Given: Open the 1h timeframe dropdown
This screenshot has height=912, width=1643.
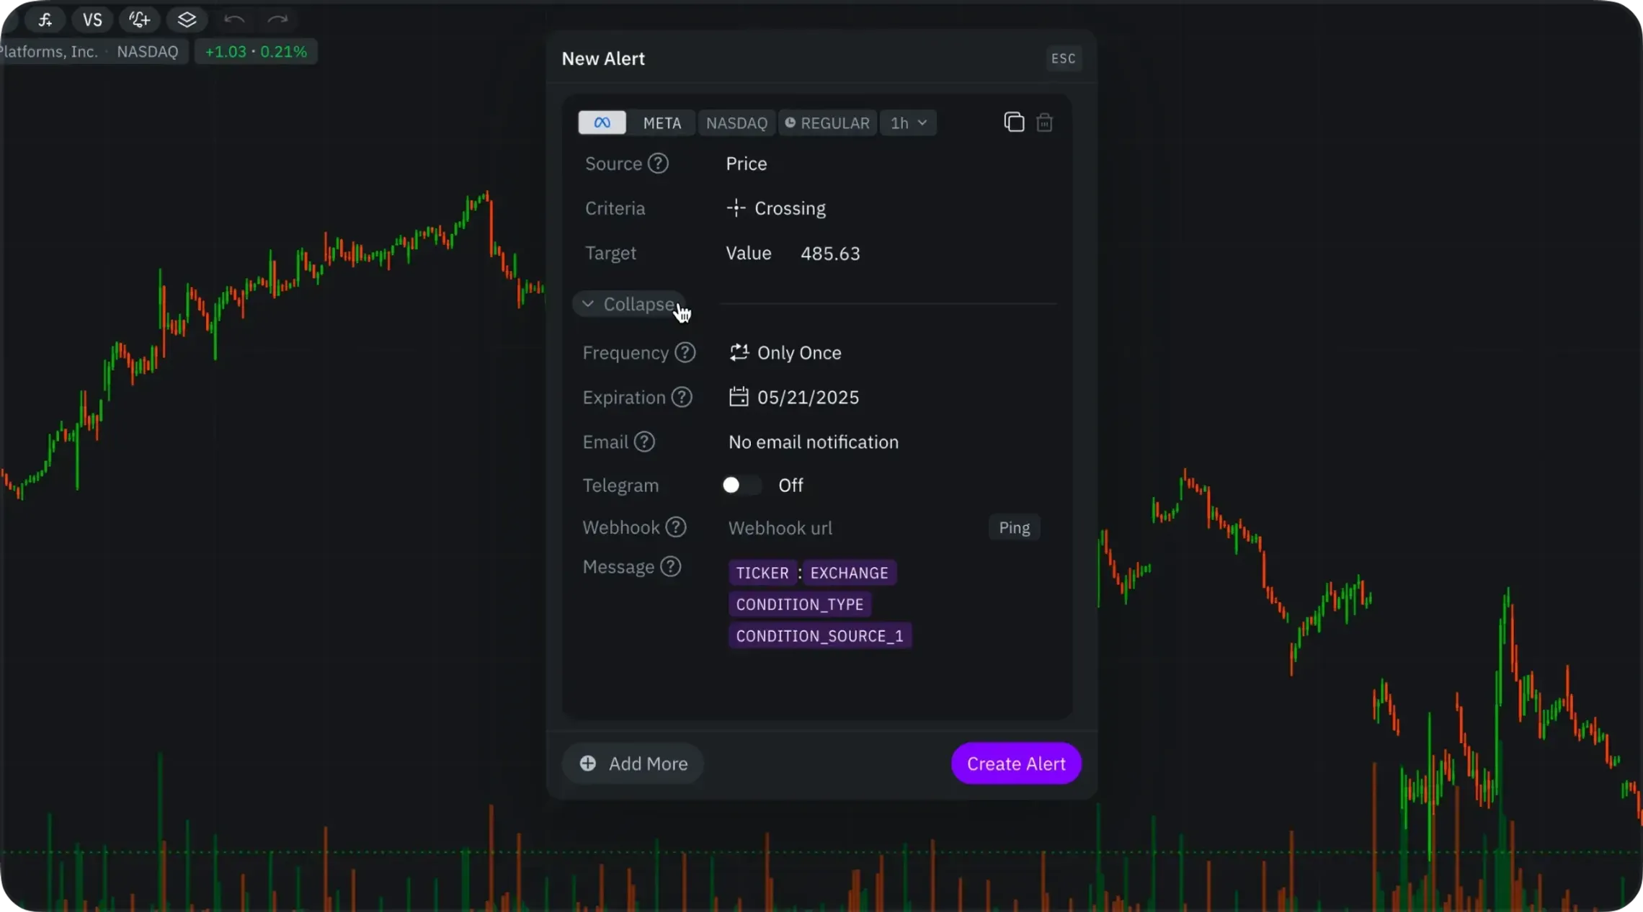Looking at the screenshot, I should pos(907,122).
